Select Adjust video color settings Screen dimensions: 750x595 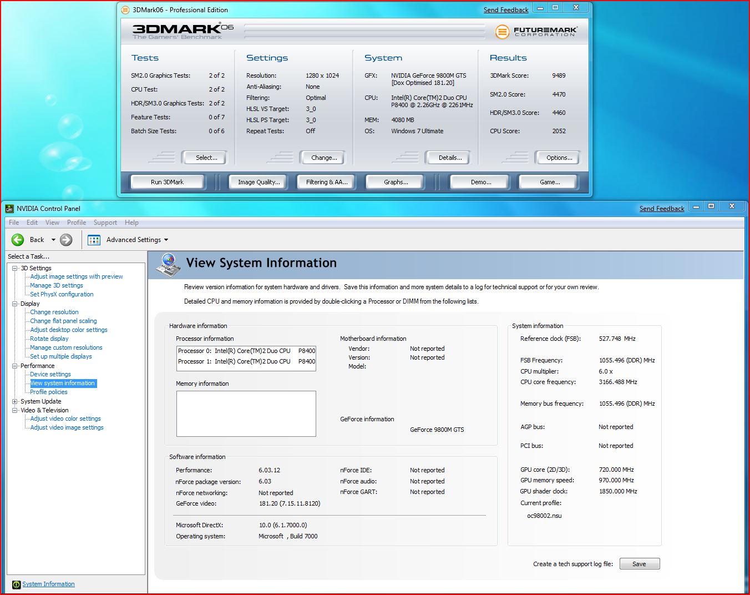65,418
